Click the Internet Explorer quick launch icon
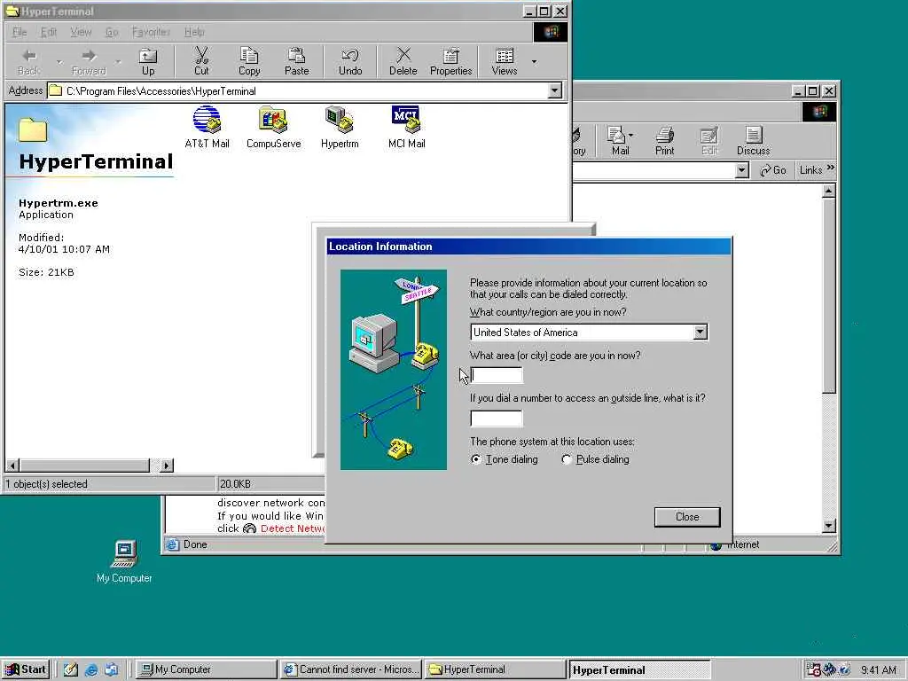The width and height of the screenshot is (908, 681). tap(91, 670)
